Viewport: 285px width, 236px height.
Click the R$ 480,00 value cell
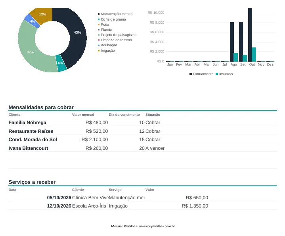(97, 123)
